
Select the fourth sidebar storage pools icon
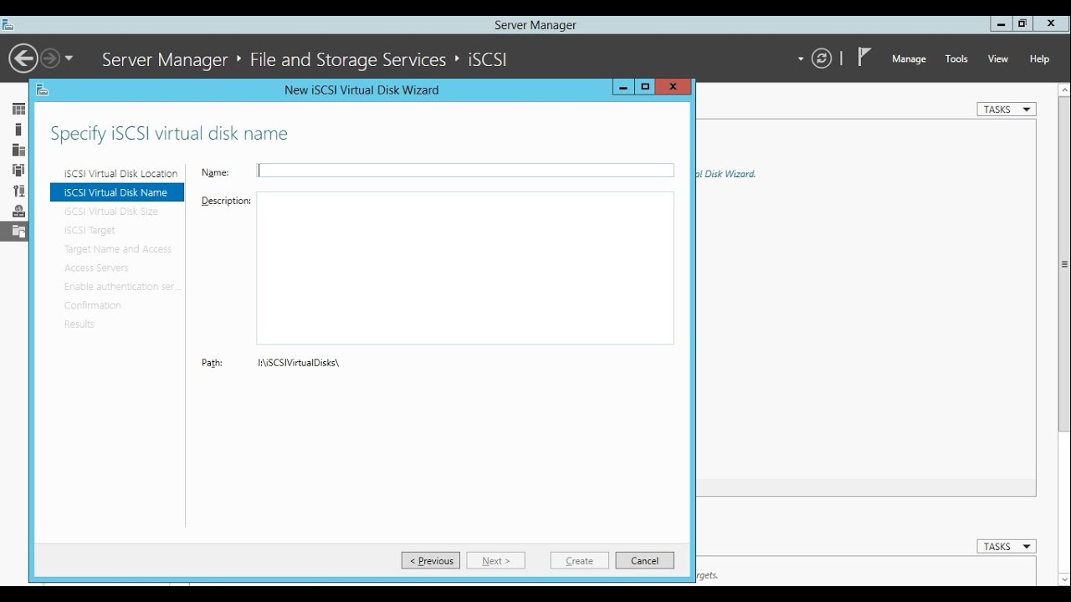[18, 170]
